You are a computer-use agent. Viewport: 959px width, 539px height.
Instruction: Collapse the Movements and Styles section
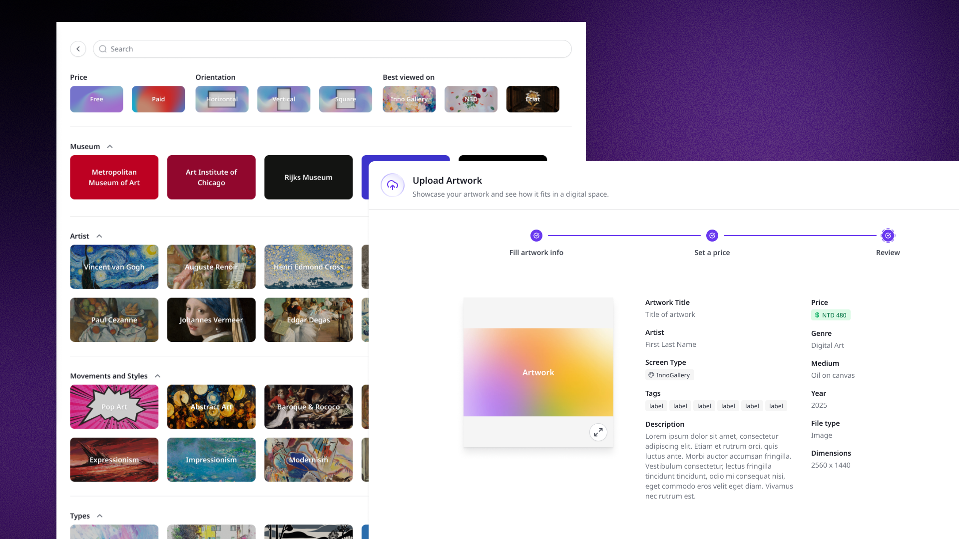tap(157, 376)
